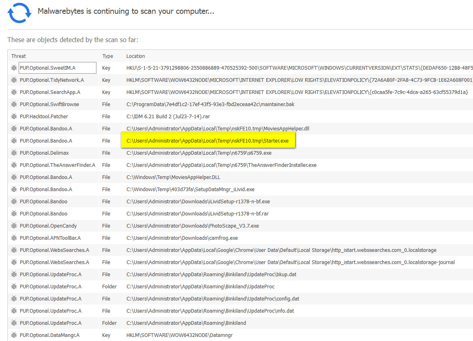Select the PUP.Optional.SwiftBrowse threat name
Image resolution: width=473 pixels, height=341 pixels.
[49, 104]
